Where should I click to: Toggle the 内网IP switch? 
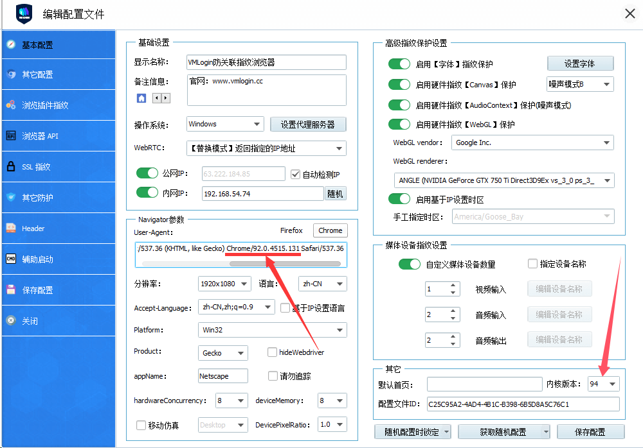click(147, 193)
